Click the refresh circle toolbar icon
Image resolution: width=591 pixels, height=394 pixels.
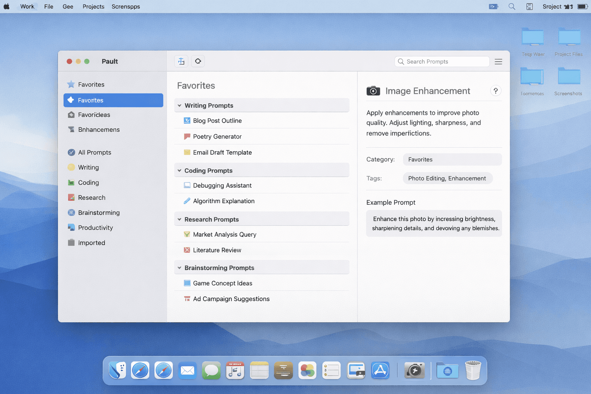[x=198, y=61]
